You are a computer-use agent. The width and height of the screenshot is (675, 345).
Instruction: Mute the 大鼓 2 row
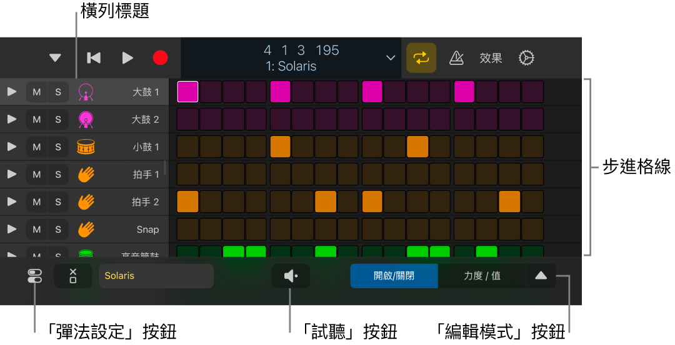37,119
